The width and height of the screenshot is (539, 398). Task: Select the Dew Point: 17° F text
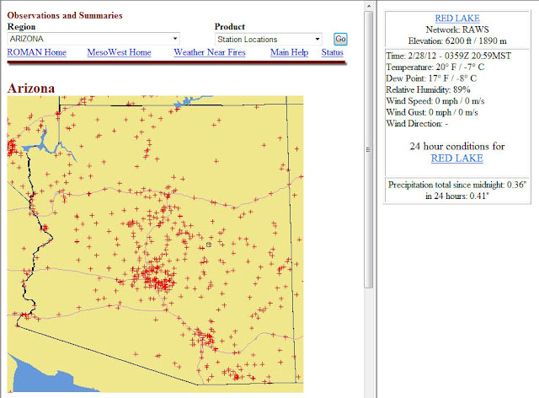(431, 78)
